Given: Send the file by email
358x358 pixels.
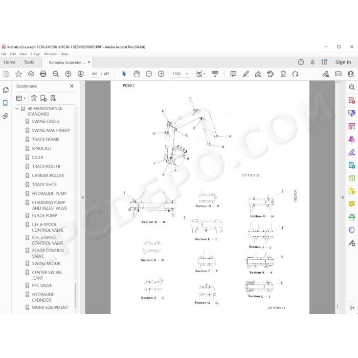Looking at the screenshot, I should pos(339,74).
